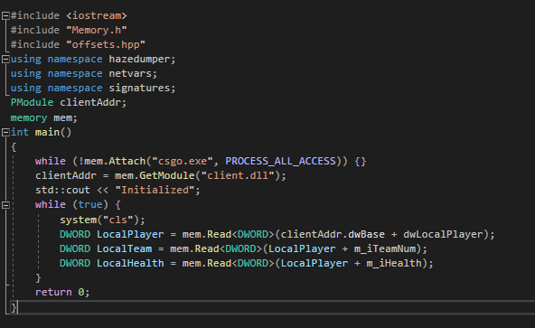Viewport: 535px width, 328px height.
Task: Click clientAddr.dwBase expression
Action: [333, 235]
